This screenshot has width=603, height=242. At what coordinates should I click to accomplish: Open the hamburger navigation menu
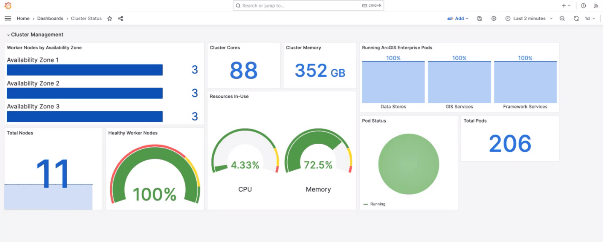pyautogui.click(x=8, y=19)
